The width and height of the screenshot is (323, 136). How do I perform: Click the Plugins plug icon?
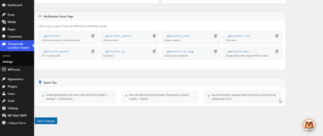pos(4,87)
